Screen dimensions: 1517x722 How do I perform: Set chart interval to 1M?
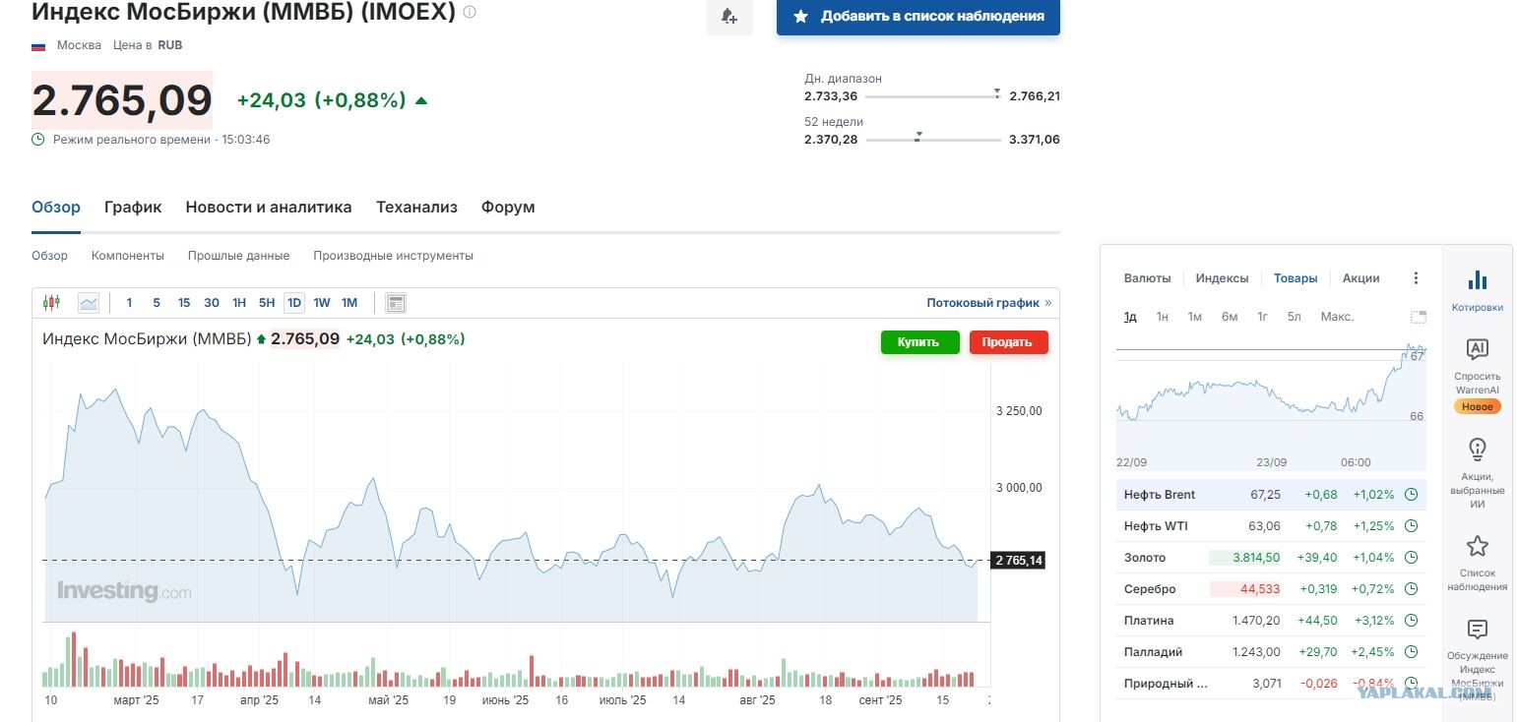pos(349,303)
